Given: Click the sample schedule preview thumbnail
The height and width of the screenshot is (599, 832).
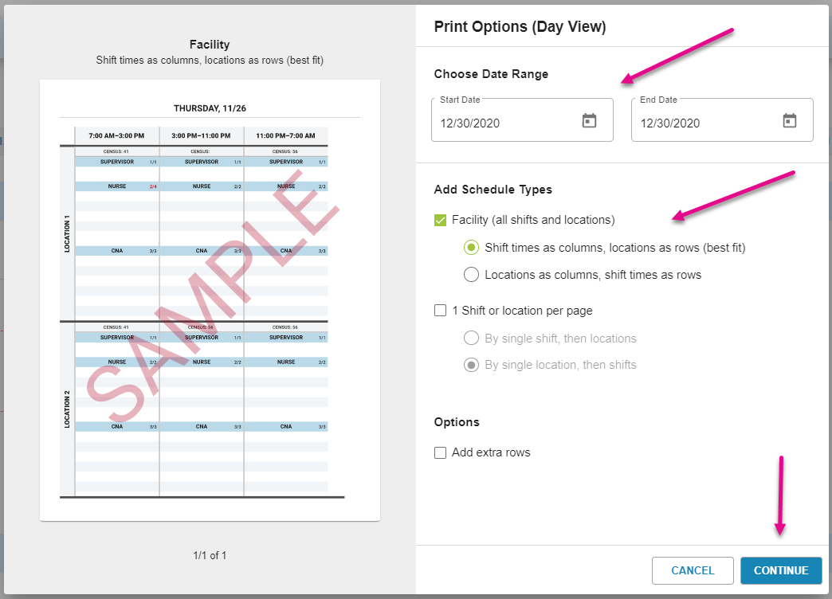Looking at the screenshot, I should point(210,300).
